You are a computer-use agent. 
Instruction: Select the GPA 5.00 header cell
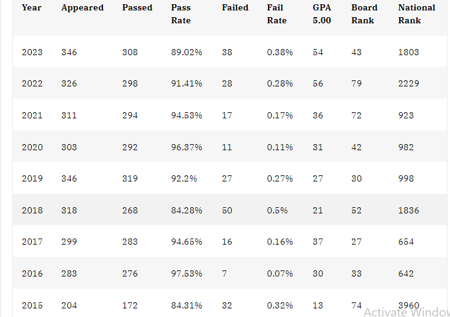click(322, 13)
